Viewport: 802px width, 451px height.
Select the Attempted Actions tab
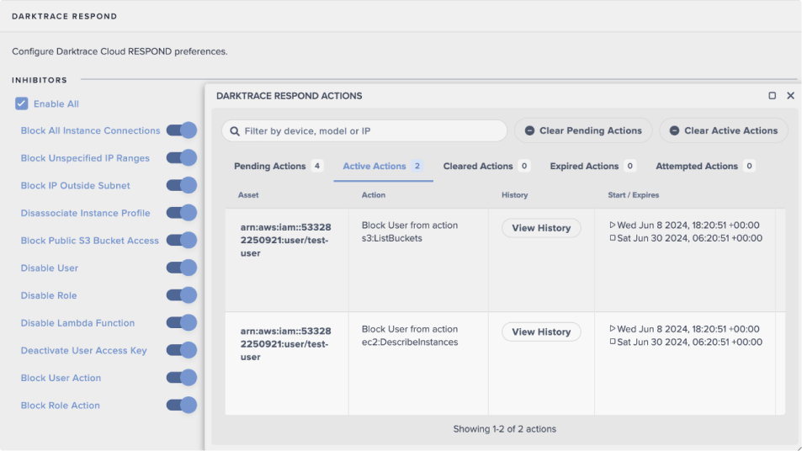696,167
